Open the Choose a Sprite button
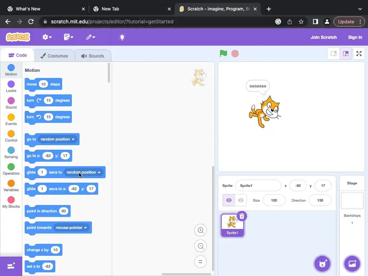Screen dimensions: 368x276 322,263
